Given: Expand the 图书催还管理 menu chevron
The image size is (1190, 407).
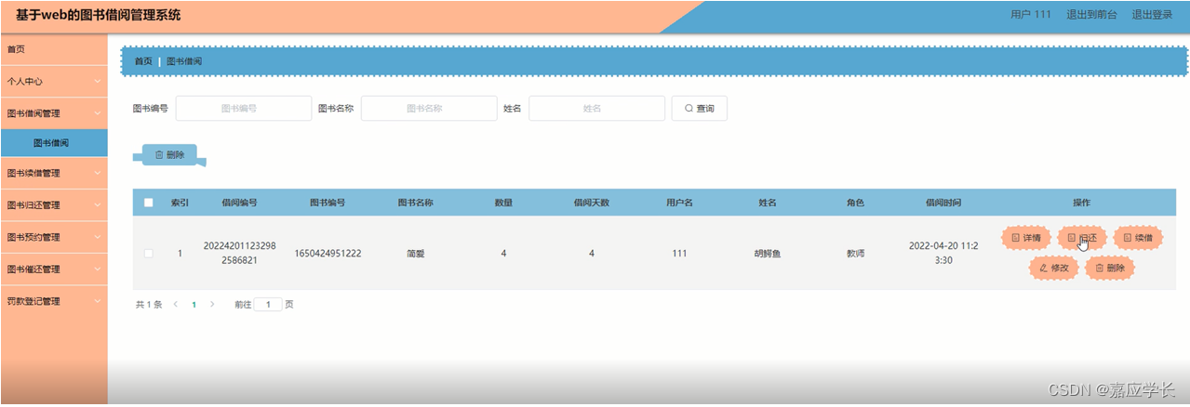Looking at the screenshot, I should click(x=98, y=269).
